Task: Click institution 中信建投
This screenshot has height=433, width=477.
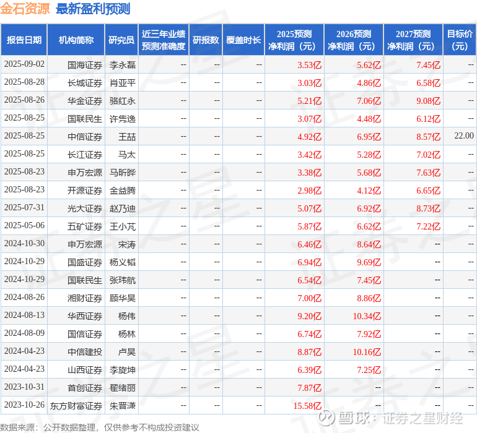Action: point(85,352)
